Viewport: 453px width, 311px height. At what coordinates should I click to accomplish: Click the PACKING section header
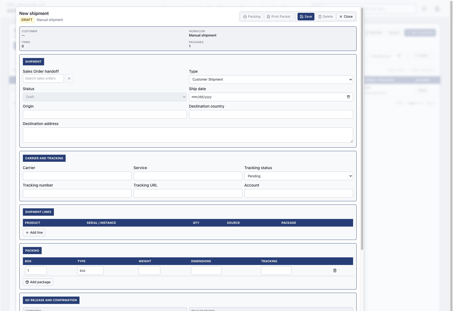point(32,251)
